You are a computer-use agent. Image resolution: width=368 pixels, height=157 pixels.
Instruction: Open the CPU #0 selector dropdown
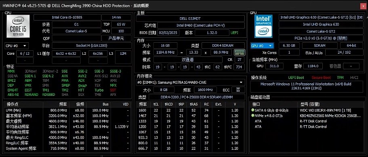click(x=17, y=46)
